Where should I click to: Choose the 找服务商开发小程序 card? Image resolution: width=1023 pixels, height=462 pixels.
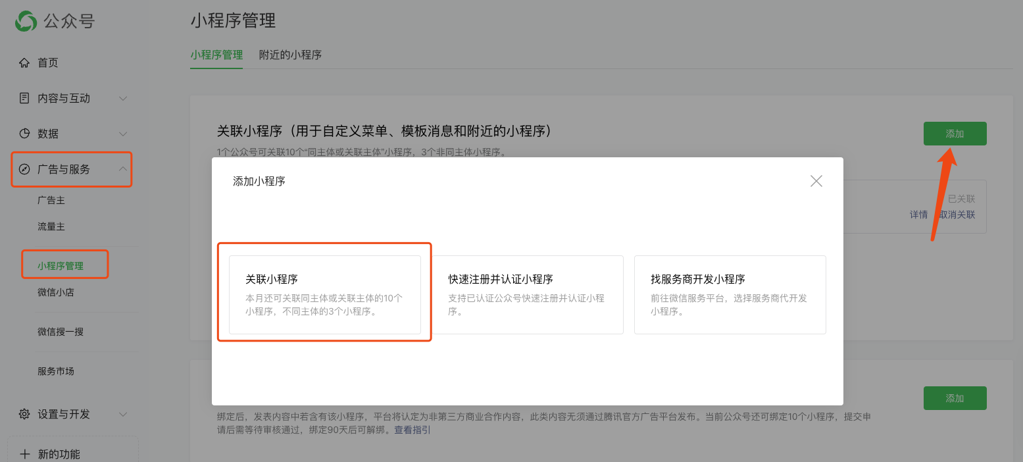[730, 295]
